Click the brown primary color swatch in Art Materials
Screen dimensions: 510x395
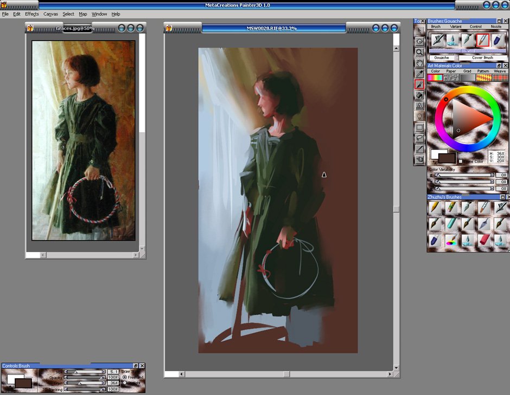point(448,158)
